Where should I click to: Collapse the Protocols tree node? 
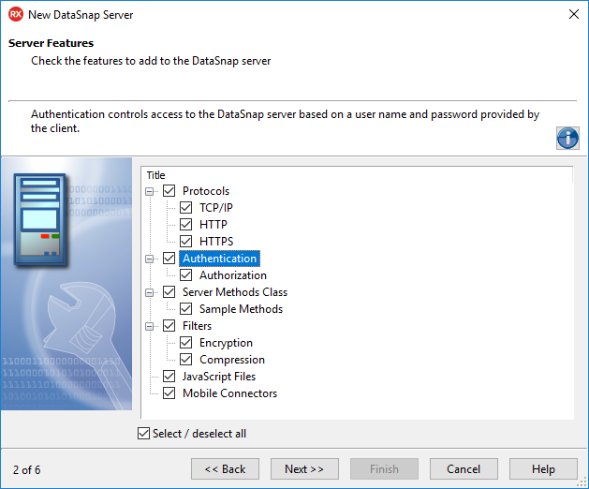click(151, 191)
